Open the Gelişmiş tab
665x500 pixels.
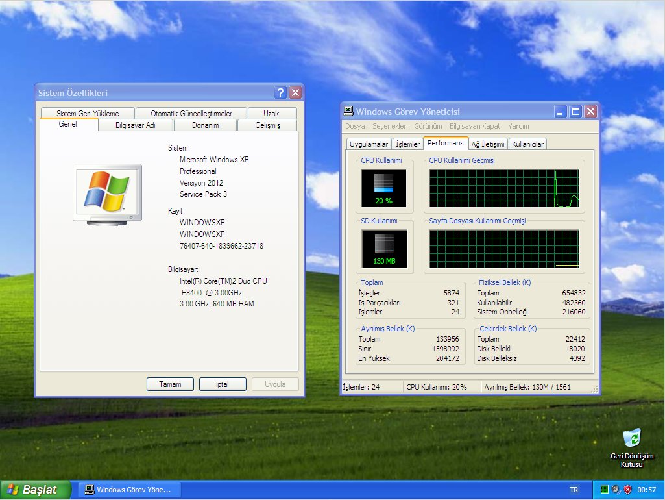(267, 125)
